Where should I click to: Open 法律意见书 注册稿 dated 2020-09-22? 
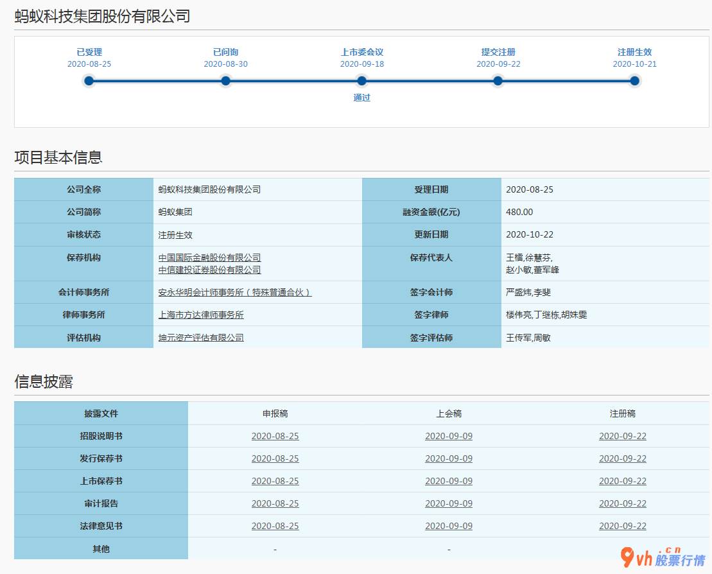point(623,526)
